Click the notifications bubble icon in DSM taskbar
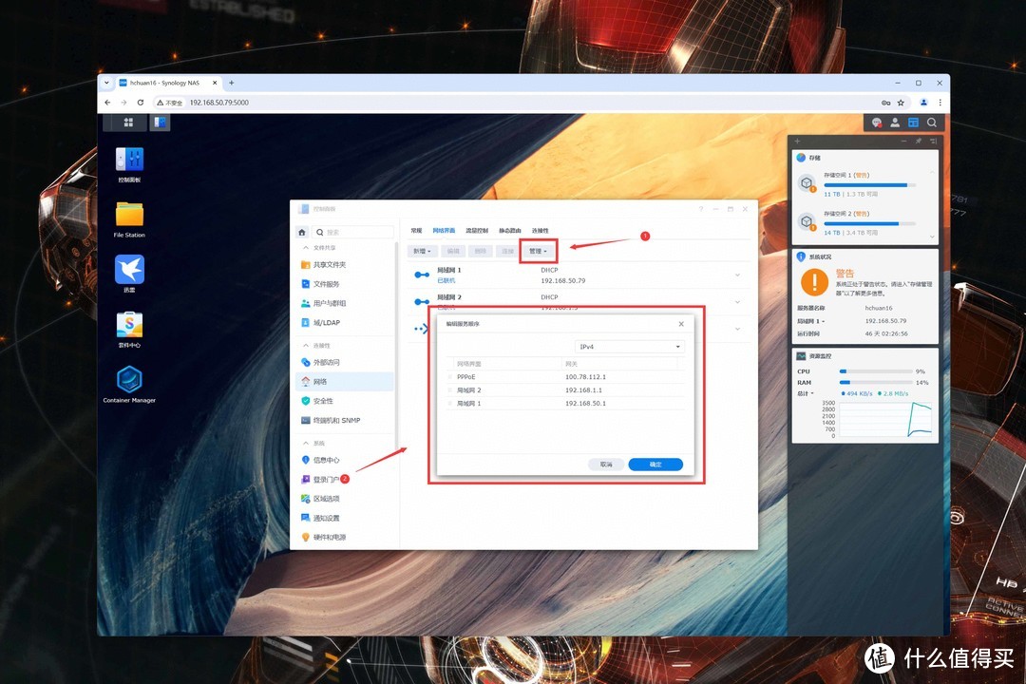The image size is (1026, 684). [876, 123]
